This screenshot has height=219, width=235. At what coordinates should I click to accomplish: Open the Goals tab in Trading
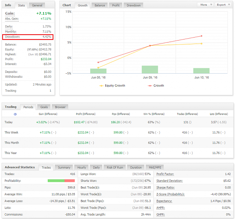(44, 107)
